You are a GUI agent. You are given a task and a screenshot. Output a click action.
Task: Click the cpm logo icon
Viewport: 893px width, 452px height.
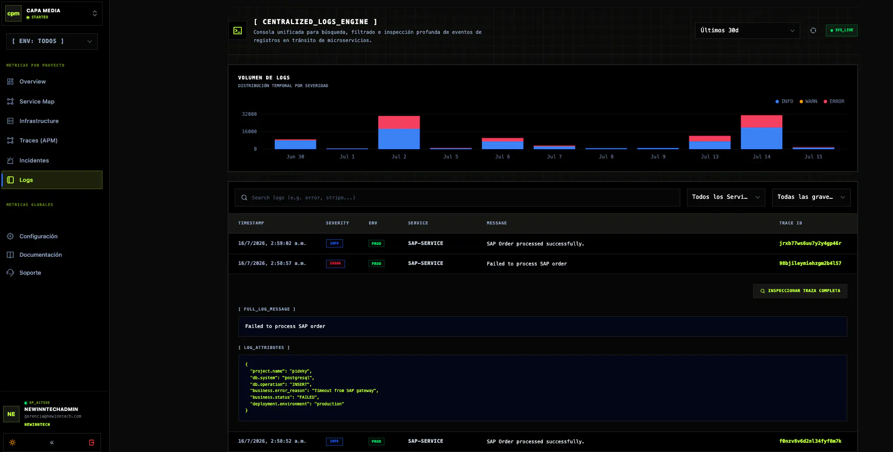click(x=13, y=14)
